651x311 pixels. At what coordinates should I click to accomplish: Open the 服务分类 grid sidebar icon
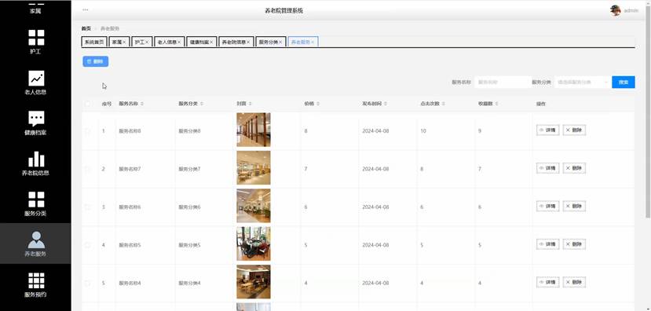pyautogui.click(x=36, y=199)
